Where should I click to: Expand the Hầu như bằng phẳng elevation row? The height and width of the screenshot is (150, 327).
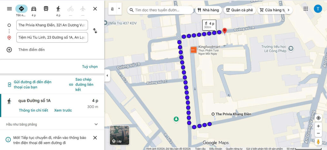point(52,124)
